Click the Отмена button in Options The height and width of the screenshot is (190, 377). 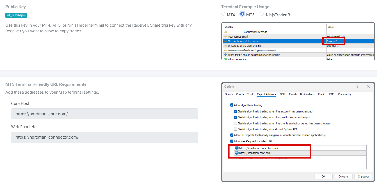(x=343, y=177)
